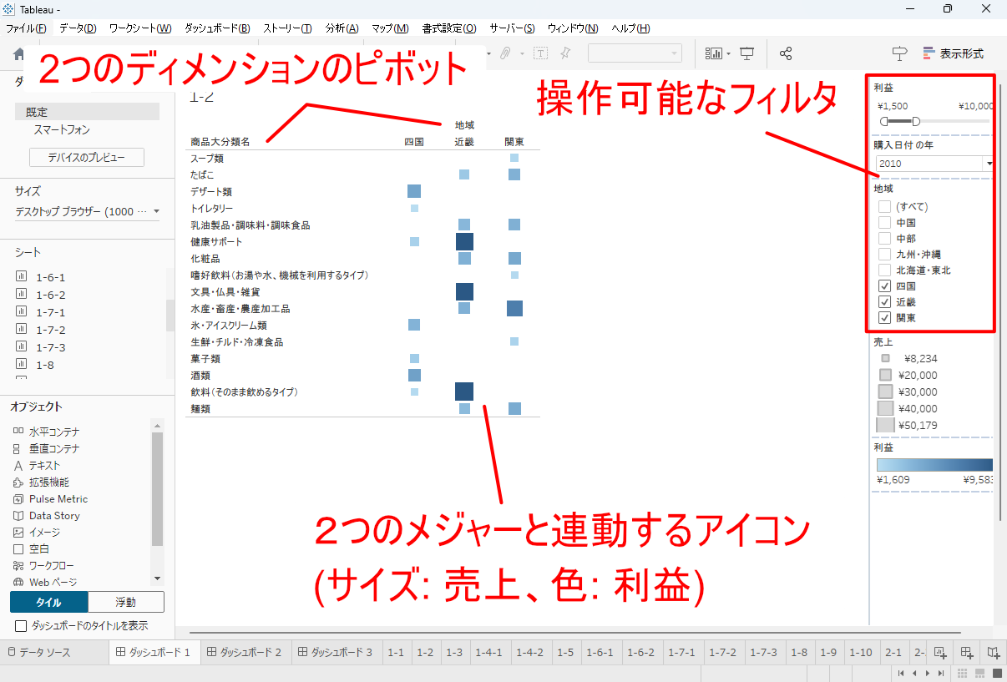The width and height of the screenshot is (1007, 682).
Task: Click objects list scrollbar down arrow
Action: pyautogui.click(x=157, y=578)
